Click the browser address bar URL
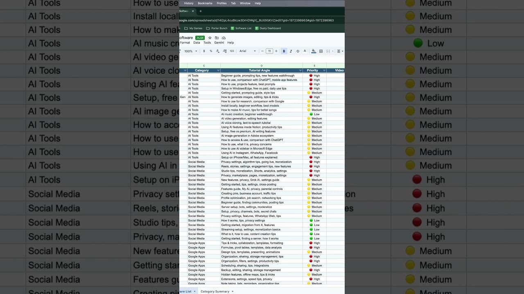Image resolution: width=524 pixels, height=294 pixels. tap(256, 20)
